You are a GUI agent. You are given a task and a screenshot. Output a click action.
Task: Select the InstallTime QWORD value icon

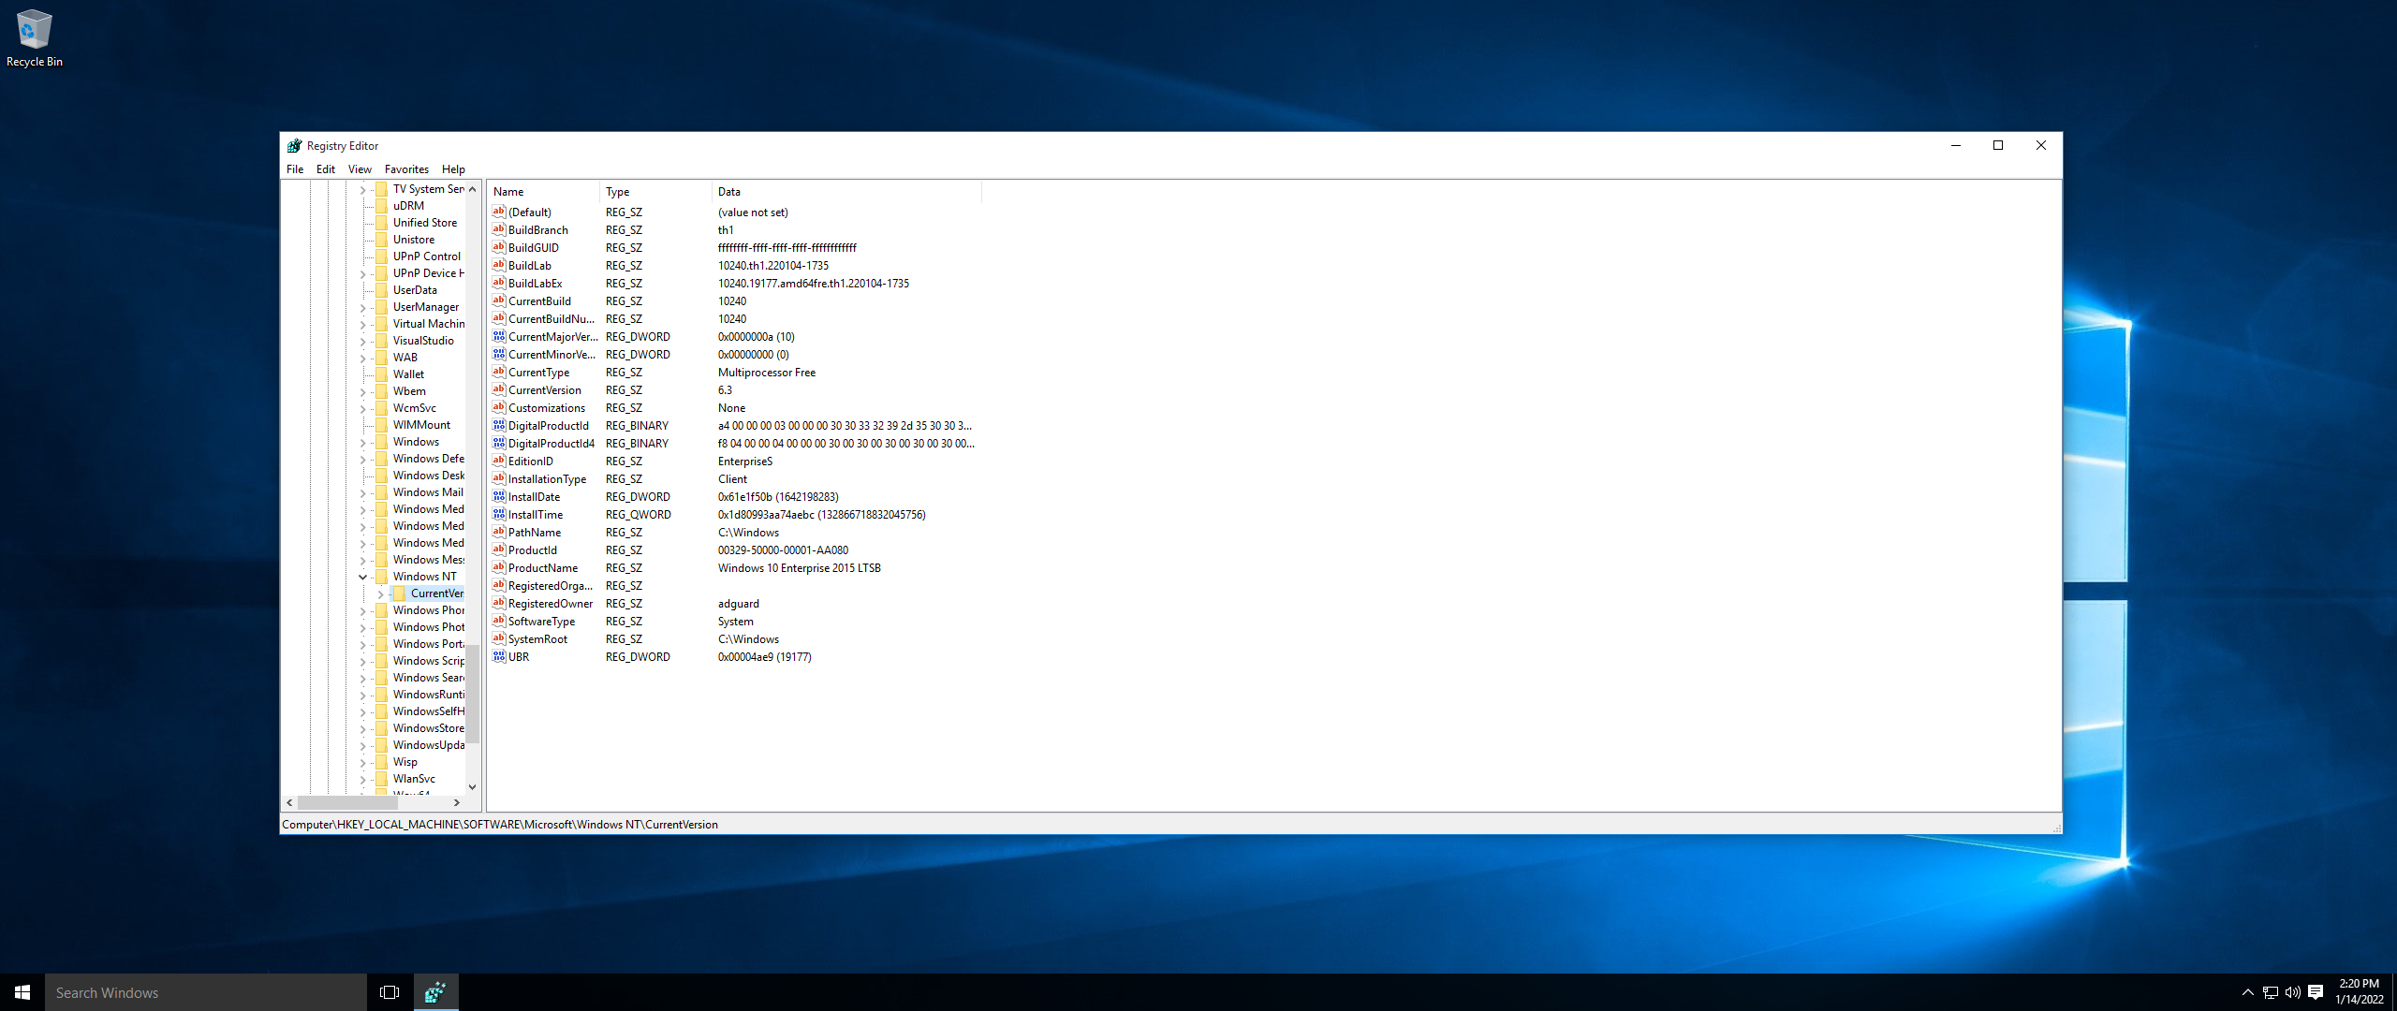(x=499, y=514)
